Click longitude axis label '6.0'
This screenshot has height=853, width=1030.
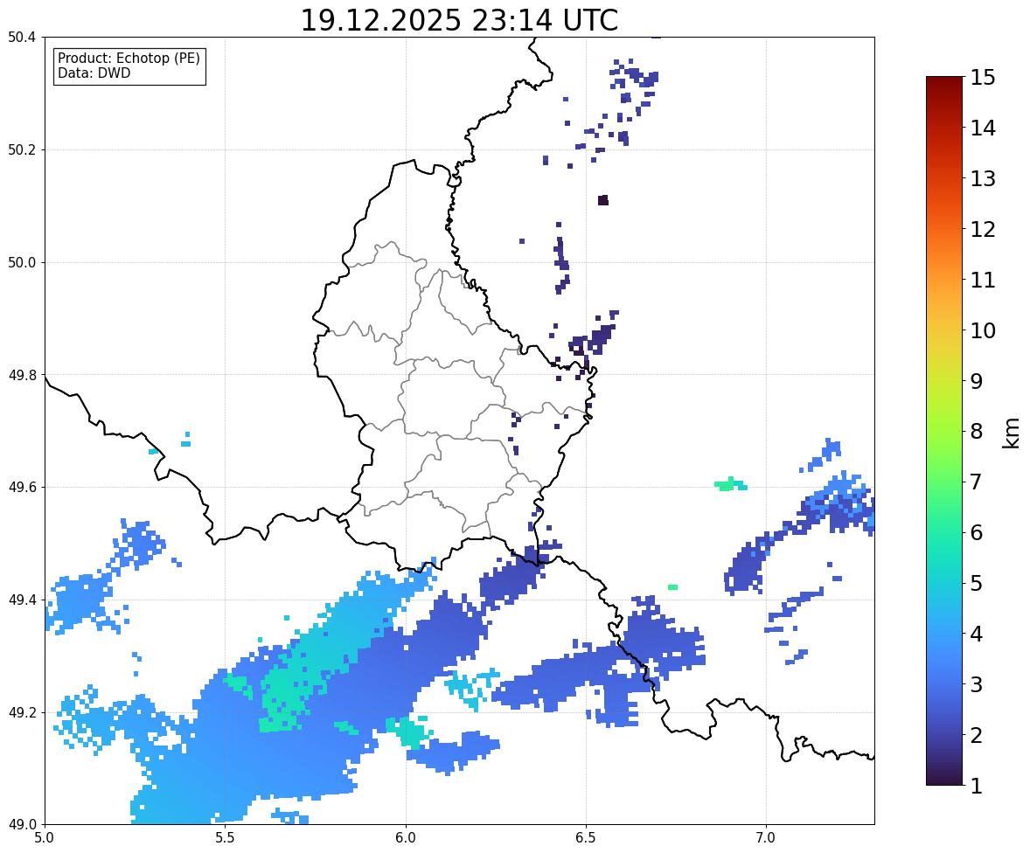click(406, 837)
